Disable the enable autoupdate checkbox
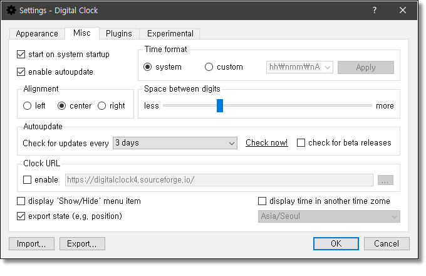Image resolution: width=426 pixels, height=276 pixels. coord(21,72)
